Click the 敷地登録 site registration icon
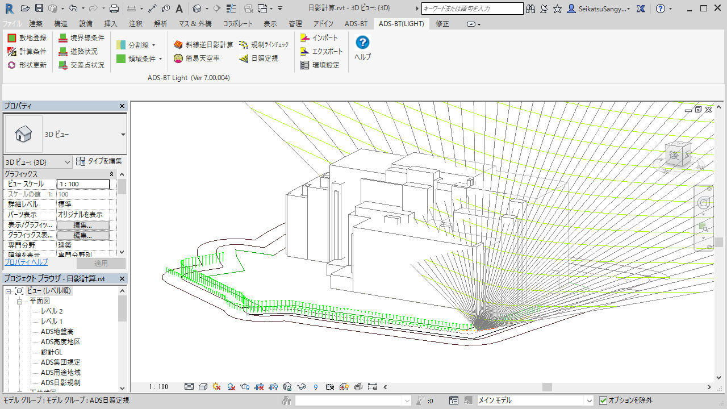727x409 pixels. tap(11, 38)
